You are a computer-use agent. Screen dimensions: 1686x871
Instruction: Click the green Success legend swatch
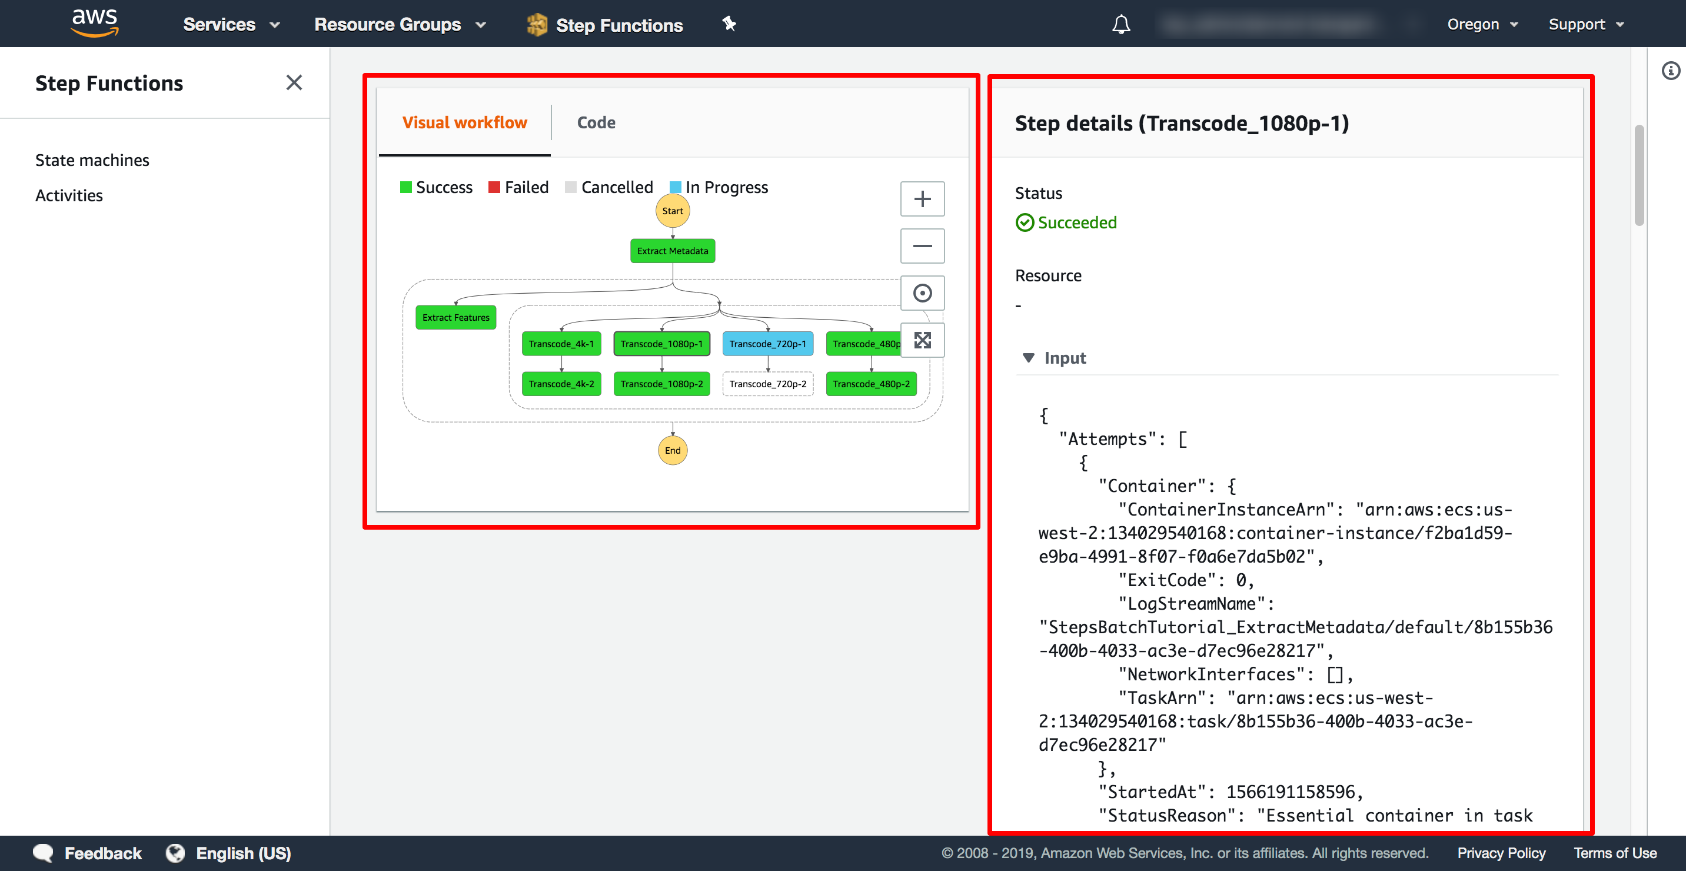point(405,188)
